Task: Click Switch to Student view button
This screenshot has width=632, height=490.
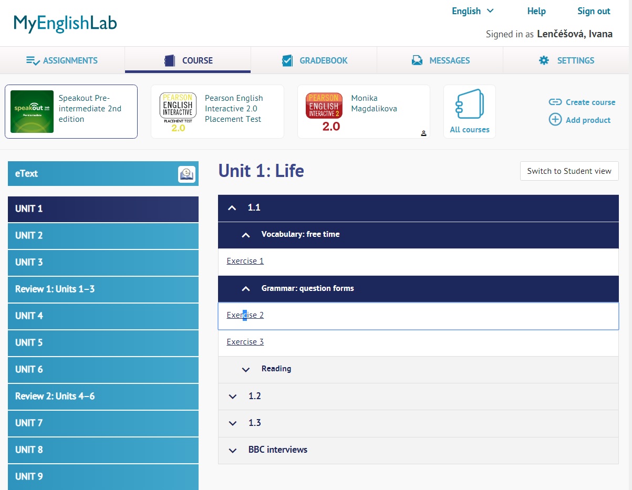Action: pyautogui.click(x=569, y=171)
